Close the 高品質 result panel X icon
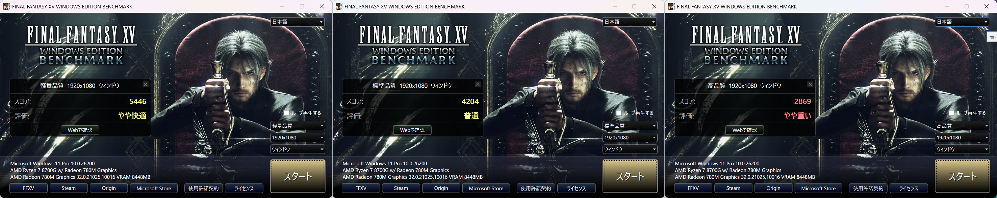The height and width of the screenshot is (198, 997). pyautogui.click(x=810, y=85)
